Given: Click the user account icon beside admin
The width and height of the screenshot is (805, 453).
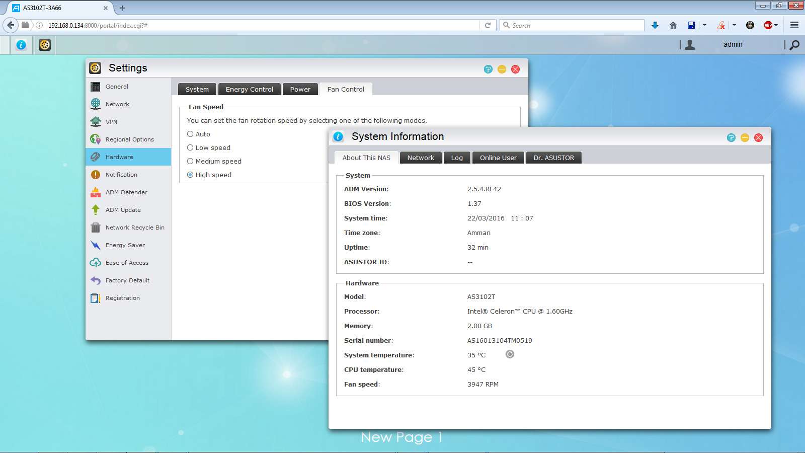Looking at the screenshot, I should pos(690,45).
